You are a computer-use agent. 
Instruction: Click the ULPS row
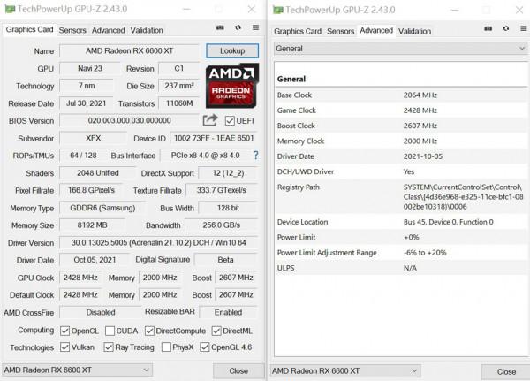pyautogui.click(x=401, y=268)
